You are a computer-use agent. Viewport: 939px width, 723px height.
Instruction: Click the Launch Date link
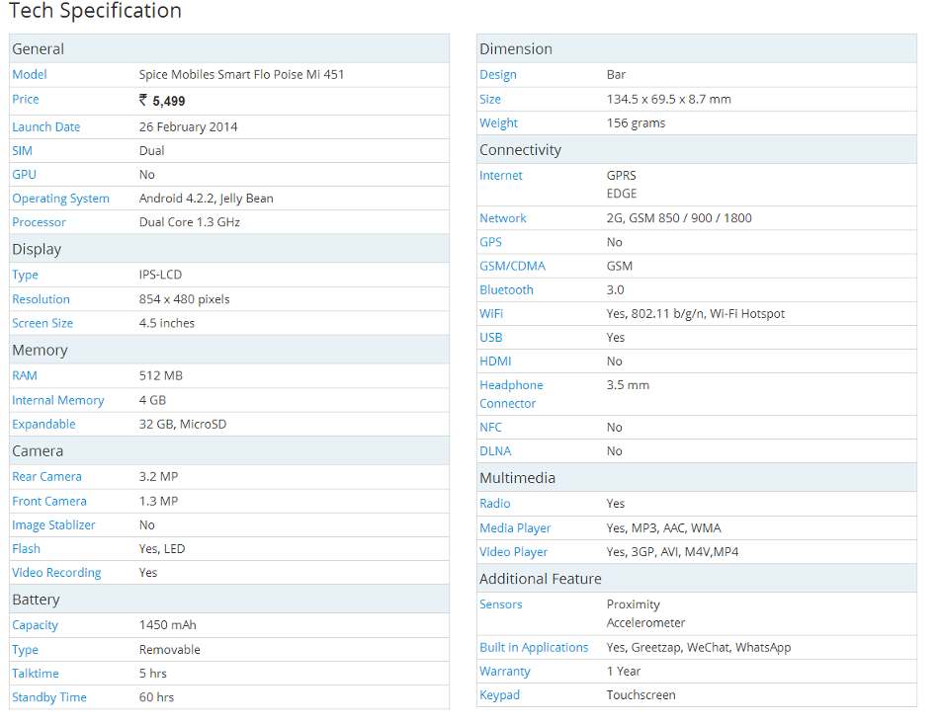coord(46,126)
